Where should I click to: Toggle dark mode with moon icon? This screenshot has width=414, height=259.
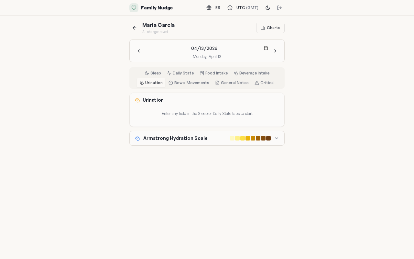coord(268,8)
